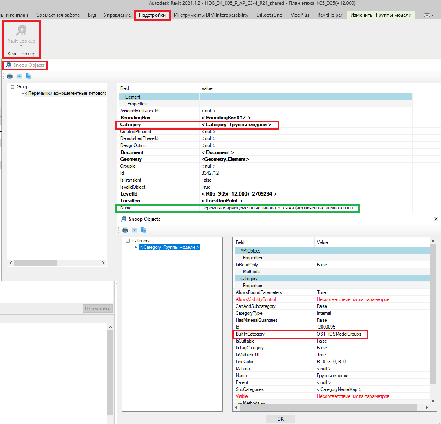
Task: Click the OST_IOSModelGroups value
Action: (339, 334)
